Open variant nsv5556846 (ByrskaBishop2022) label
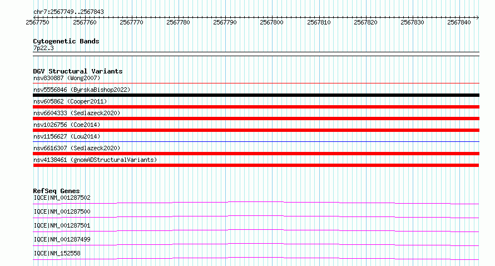The height and width of the screenshot is (266, 495). click(x=82, y=90)
